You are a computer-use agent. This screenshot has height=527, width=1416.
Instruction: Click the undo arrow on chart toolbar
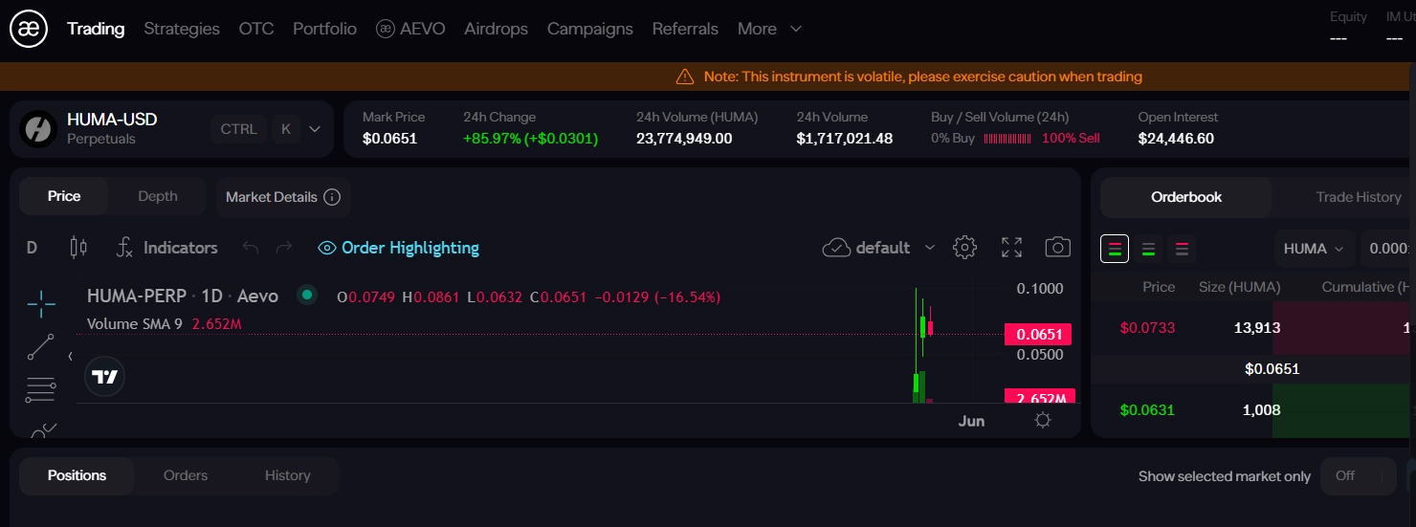251,248
